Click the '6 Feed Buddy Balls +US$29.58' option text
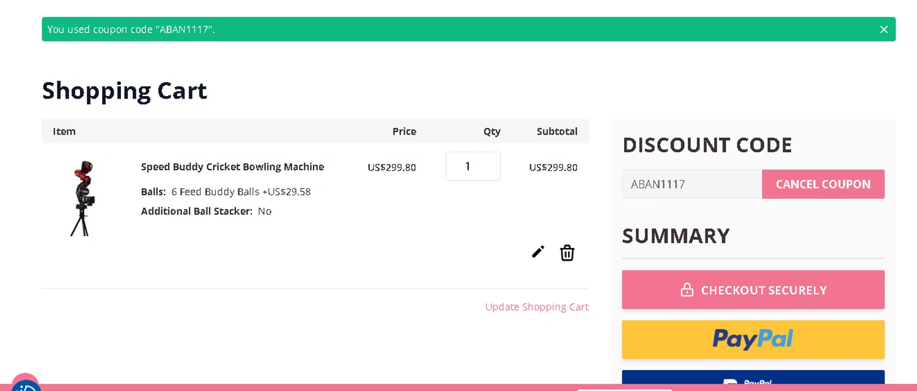917x391 pixels. point(241,192)
